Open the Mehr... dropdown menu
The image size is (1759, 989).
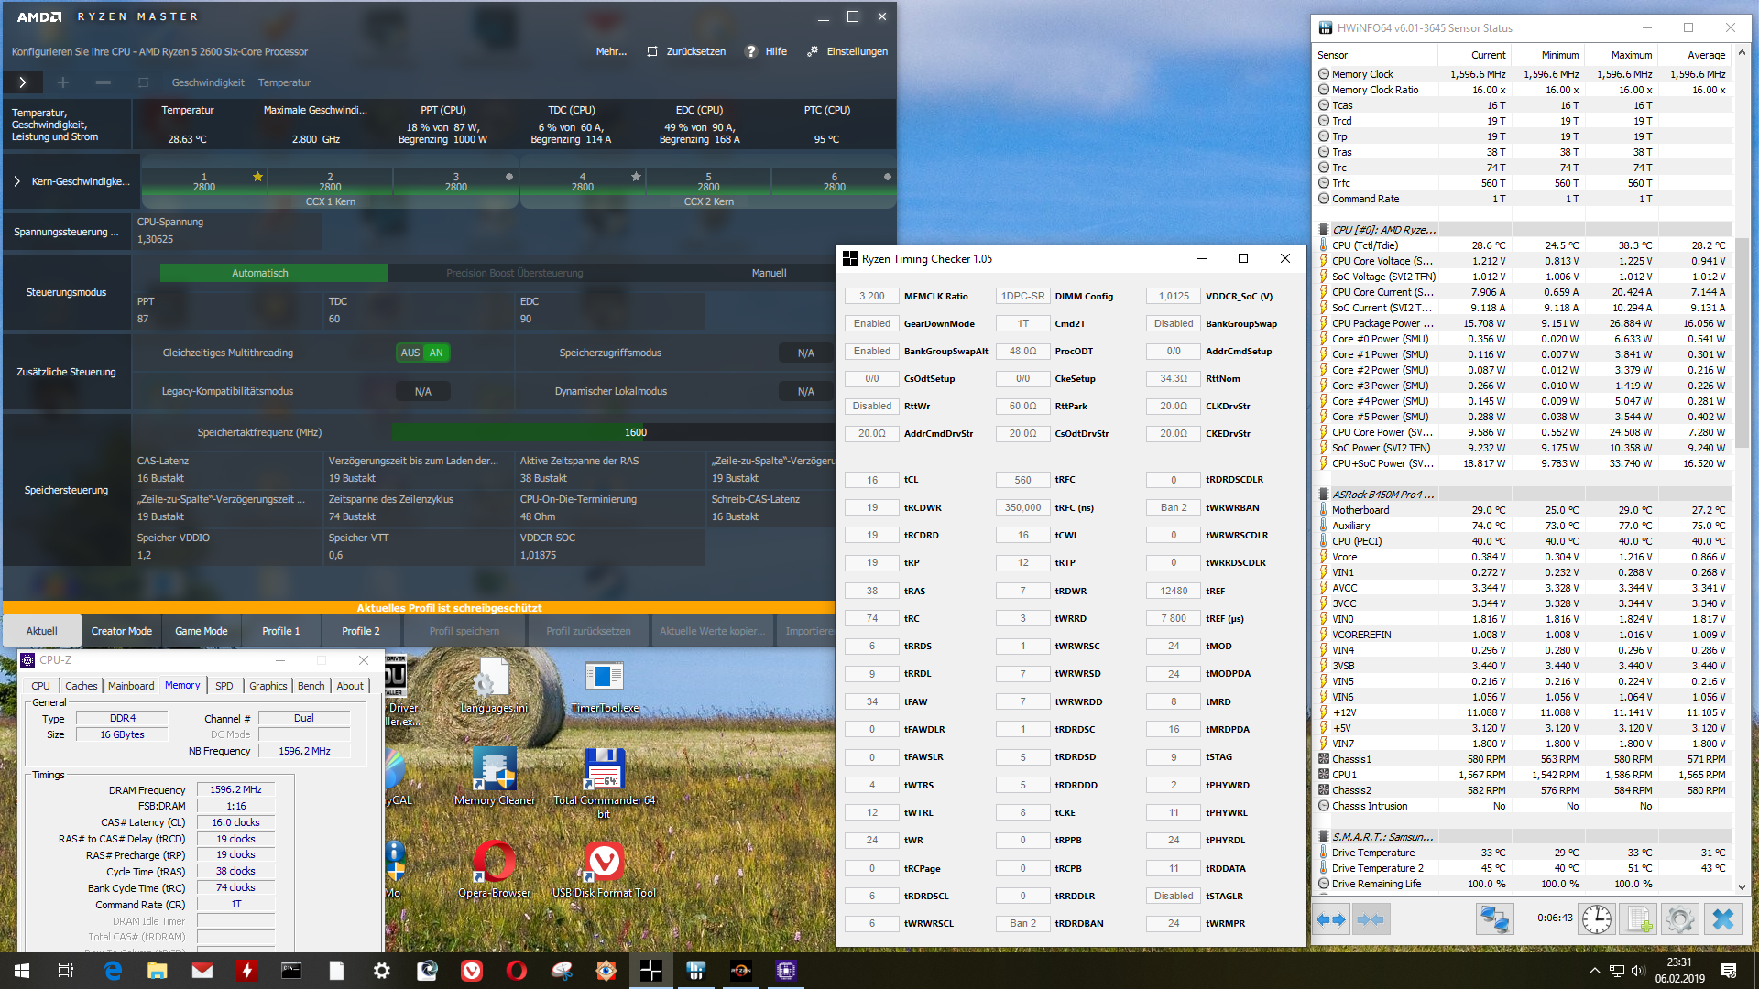[611, 51]
